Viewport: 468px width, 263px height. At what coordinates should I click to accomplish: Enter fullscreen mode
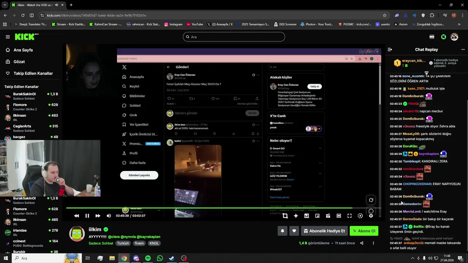[x=350, y=216]
